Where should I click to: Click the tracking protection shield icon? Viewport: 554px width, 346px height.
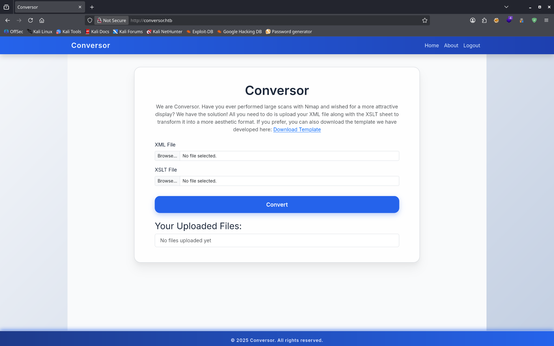tap(90, 20)
